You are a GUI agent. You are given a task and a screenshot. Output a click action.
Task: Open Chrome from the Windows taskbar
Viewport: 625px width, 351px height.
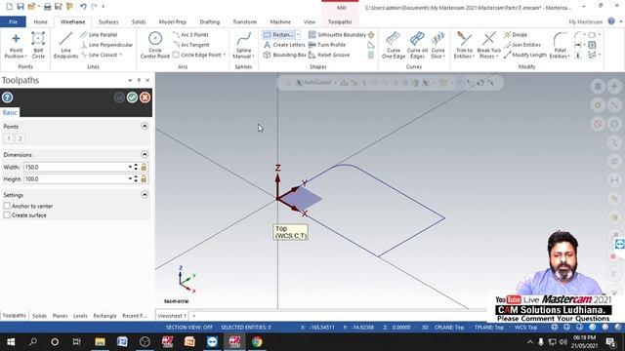[x=257, y=341]
